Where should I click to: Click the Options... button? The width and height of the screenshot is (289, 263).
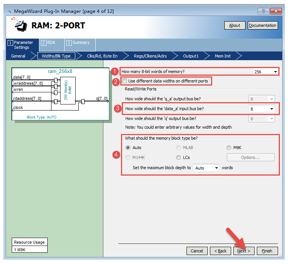(251, 157)
